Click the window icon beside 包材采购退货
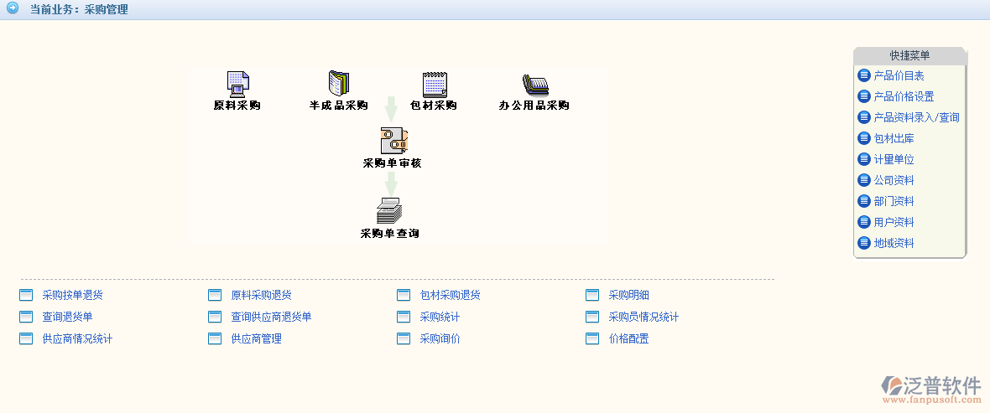The height and width of the screenshot is (413, 990). pos(404,295)
